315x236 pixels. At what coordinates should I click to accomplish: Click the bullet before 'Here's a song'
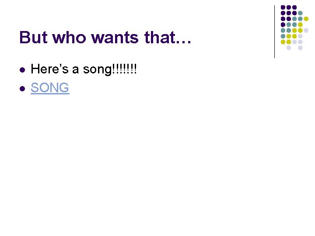click(x=22, y=69)
